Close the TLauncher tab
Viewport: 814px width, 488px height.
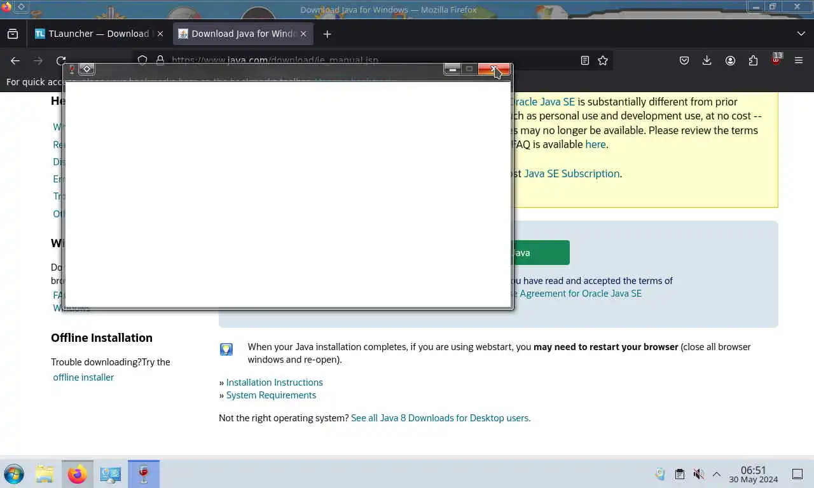pos(160,34)
